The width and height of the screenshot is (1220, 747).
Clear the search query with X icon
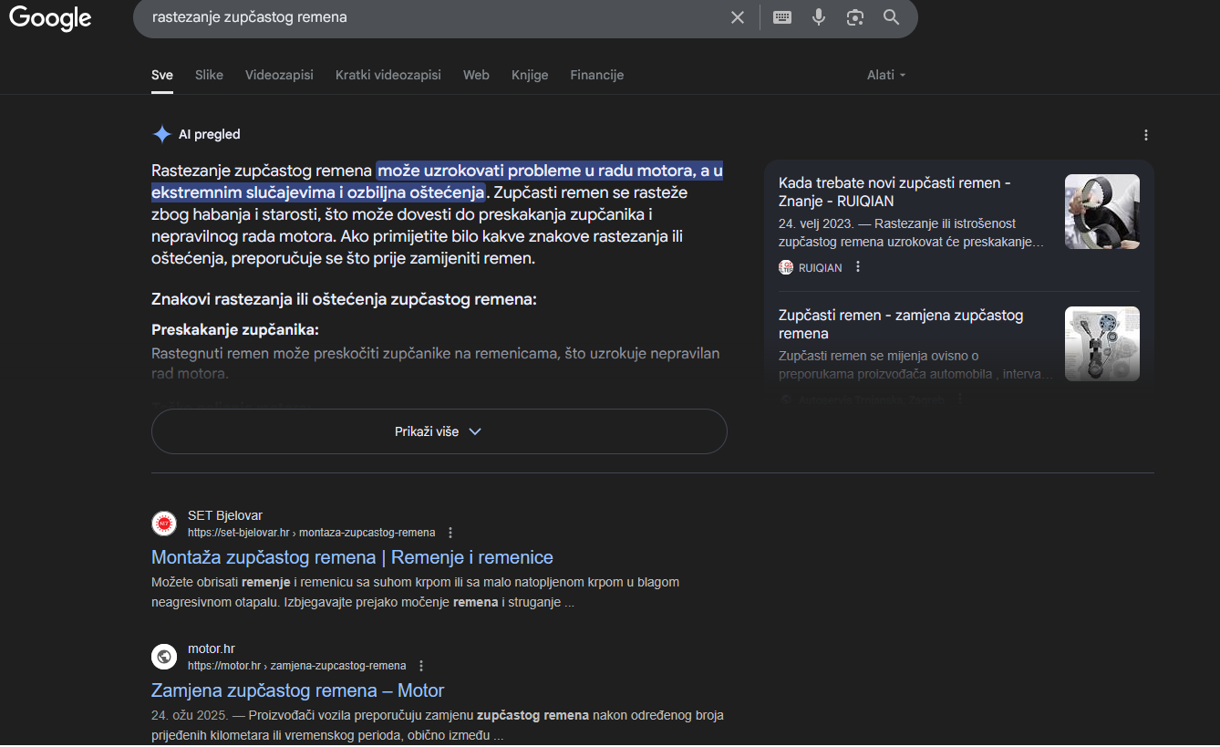[738, 17]
